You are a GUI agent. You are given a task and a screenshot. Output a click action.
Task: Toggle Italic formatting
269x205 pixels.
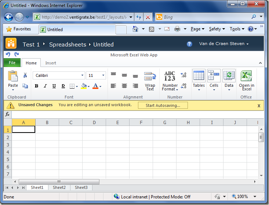pyautogui.click(x=45, y=86)
